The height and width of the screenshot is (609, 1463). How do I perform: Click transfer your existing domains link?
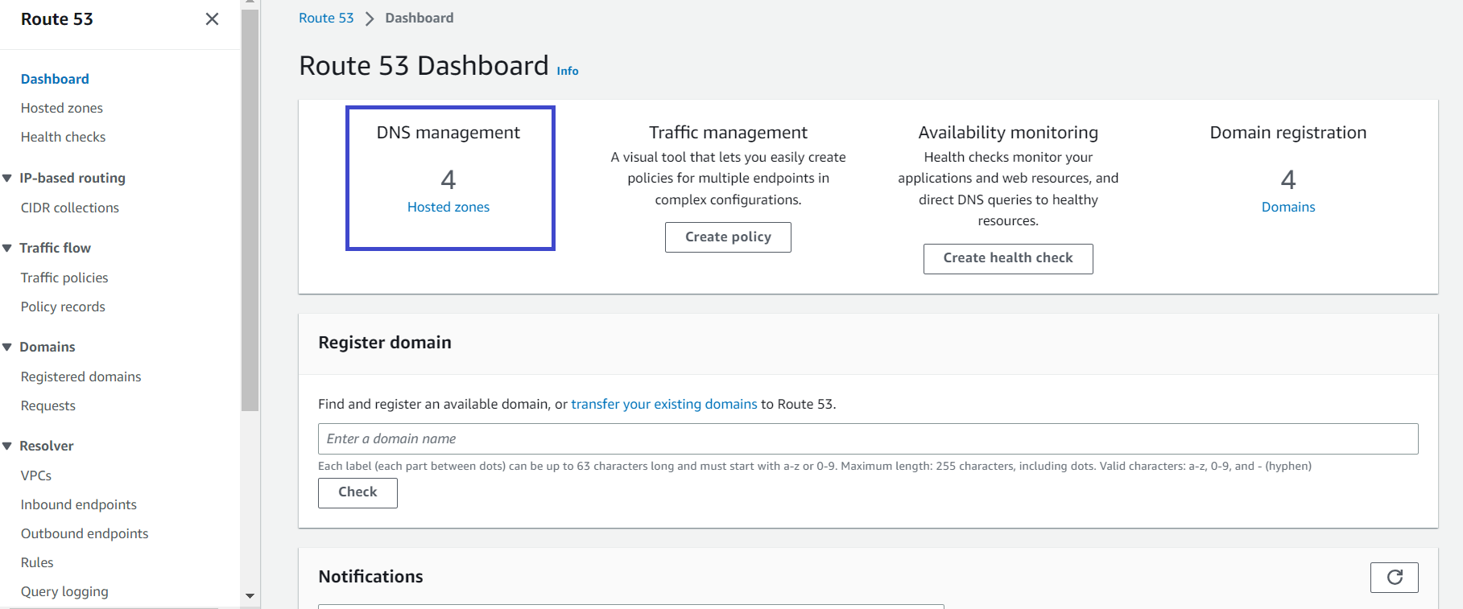664,404
